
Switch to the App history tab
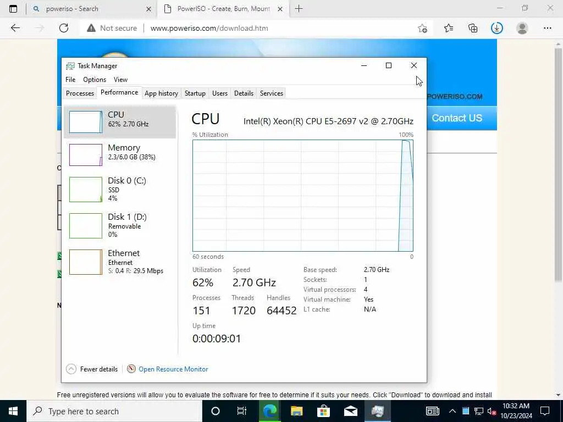coord(161,93)
